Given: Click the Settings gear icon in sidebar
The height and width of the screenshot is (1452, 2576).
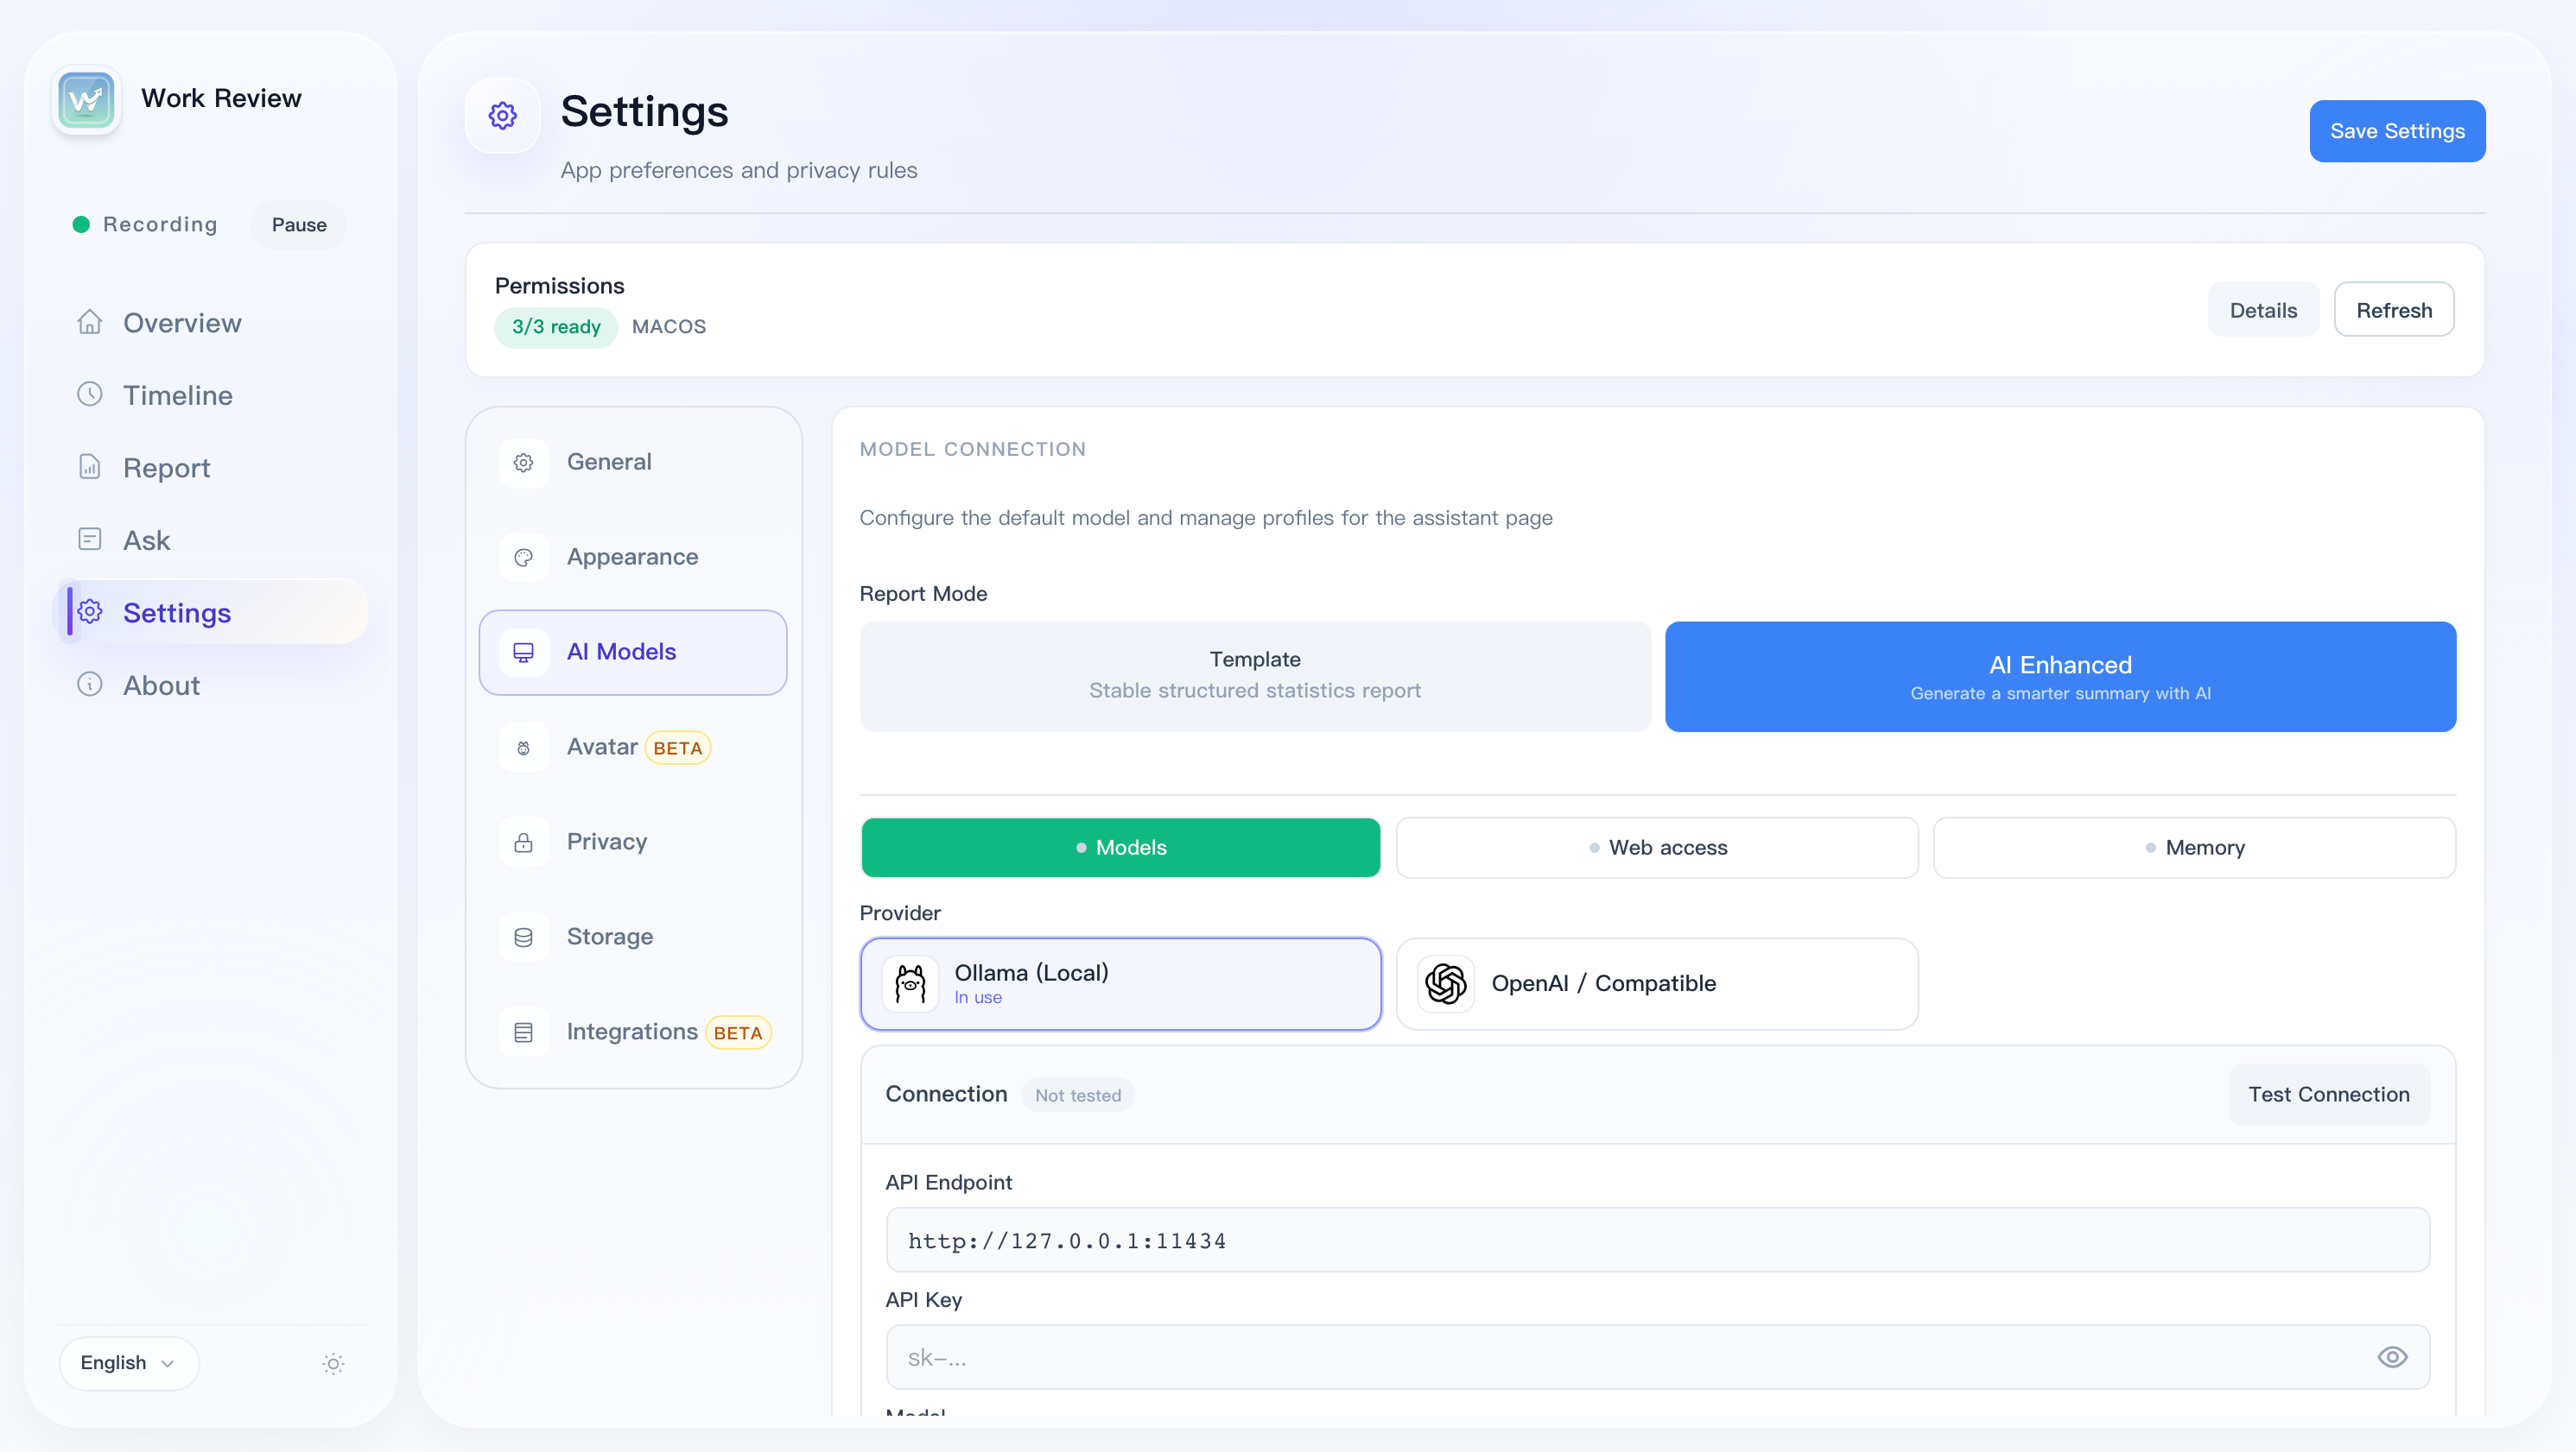Looking at the screenshot, I should click(x=90, y=611).
